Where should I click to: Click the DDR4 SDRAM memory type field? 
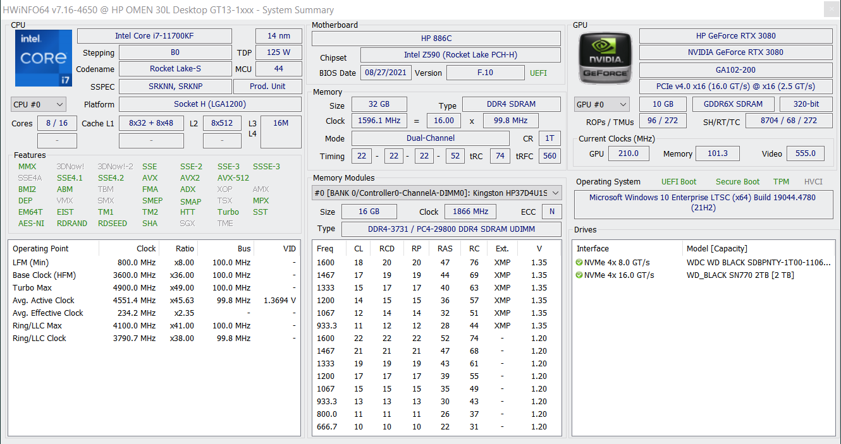point(511,104)
